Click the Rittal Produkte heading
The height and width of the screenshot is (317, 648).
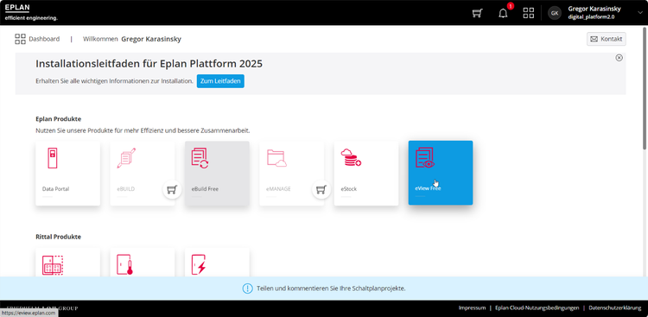[x=58, y=237]
